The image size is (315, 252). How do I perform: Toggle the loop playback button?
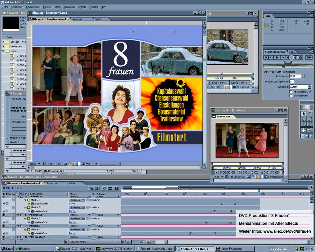pyautogui.click(x=301, y=57)
